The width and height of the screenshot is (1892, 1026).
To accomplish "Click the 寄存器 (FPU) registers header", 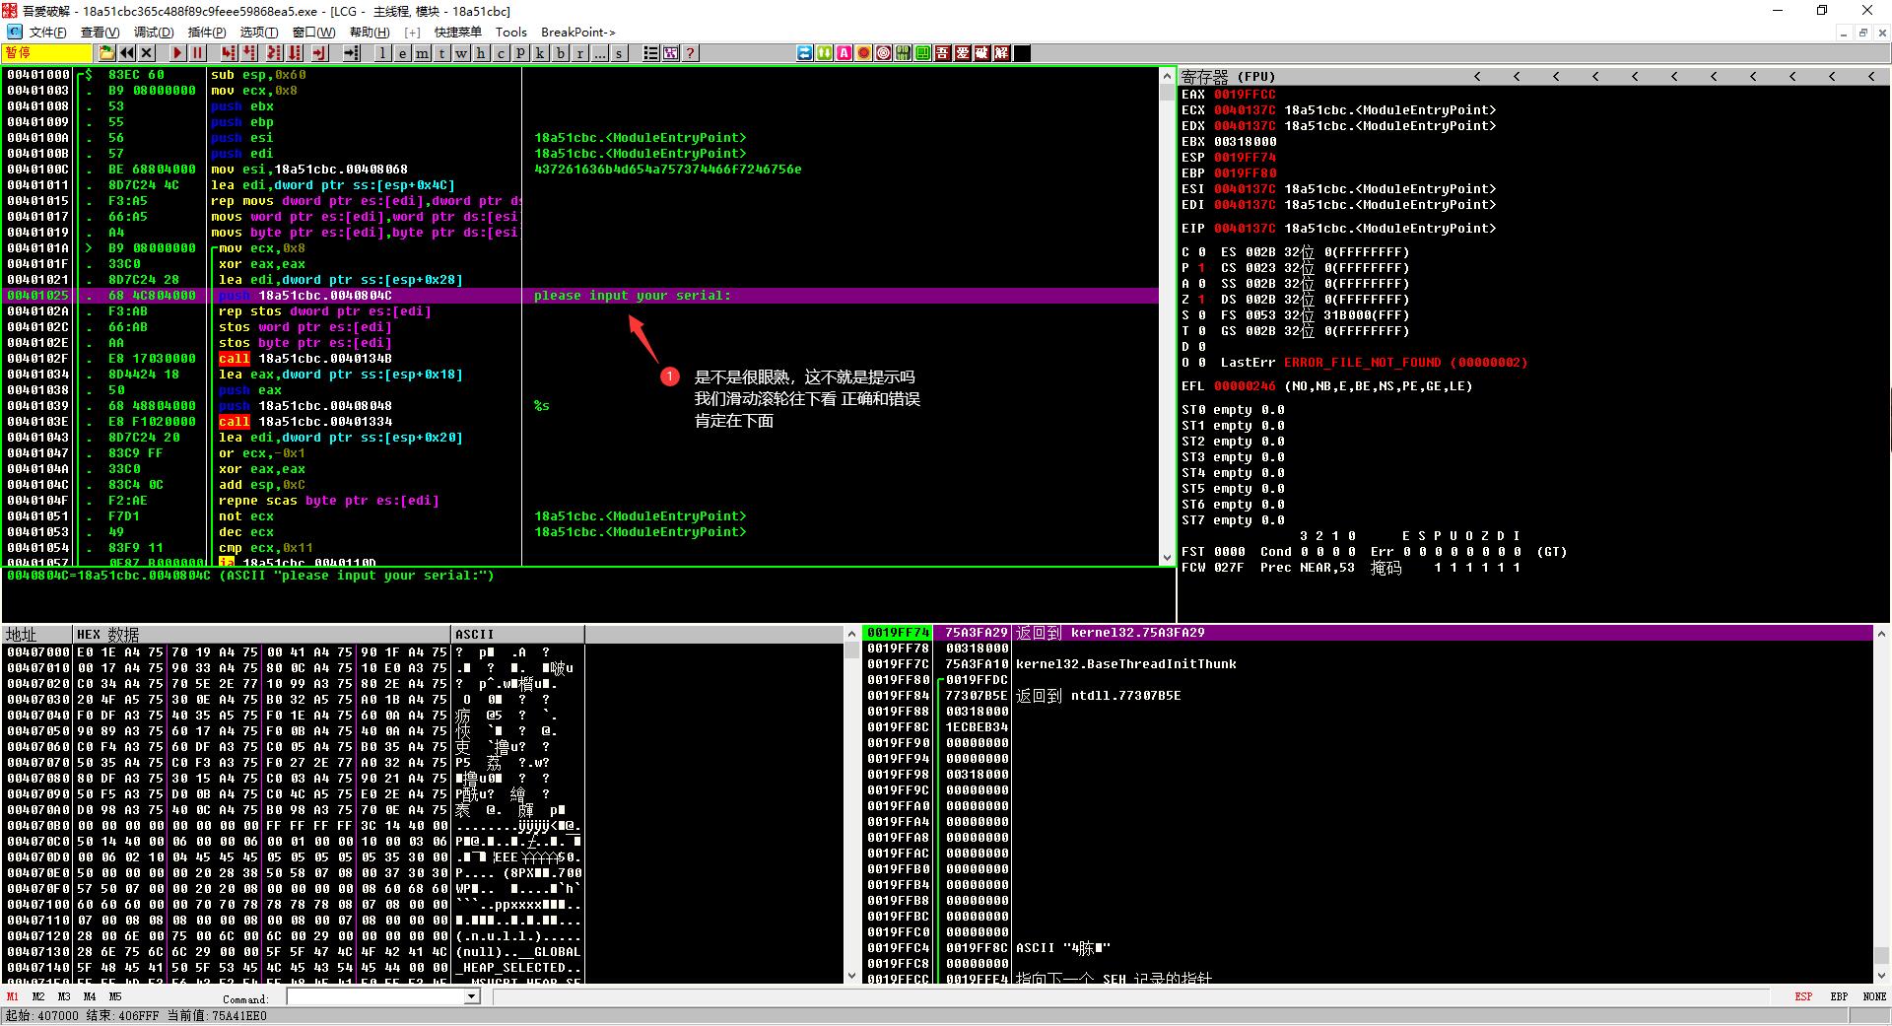I will (1228, 77).
